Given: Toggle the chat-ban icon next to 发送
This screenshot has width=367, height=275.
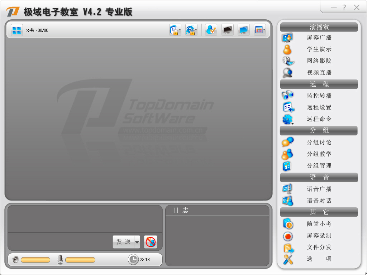Looking at the screenshot, I should point(151,242).
